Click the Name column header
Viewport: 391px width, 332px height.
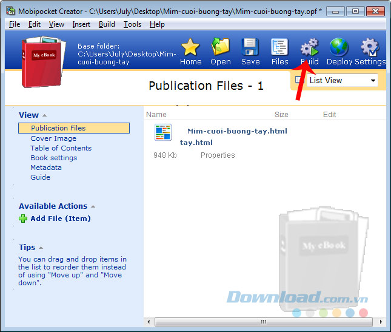click(x=156, y=115)
